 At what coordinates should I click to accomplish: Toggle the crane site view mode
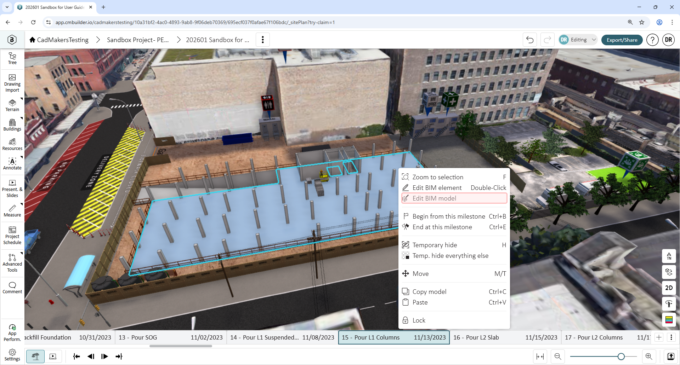(35, 357)
